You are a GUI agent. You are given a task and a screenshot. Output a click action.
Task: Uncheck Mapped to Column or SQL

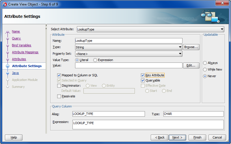click(x=59, y=75)
